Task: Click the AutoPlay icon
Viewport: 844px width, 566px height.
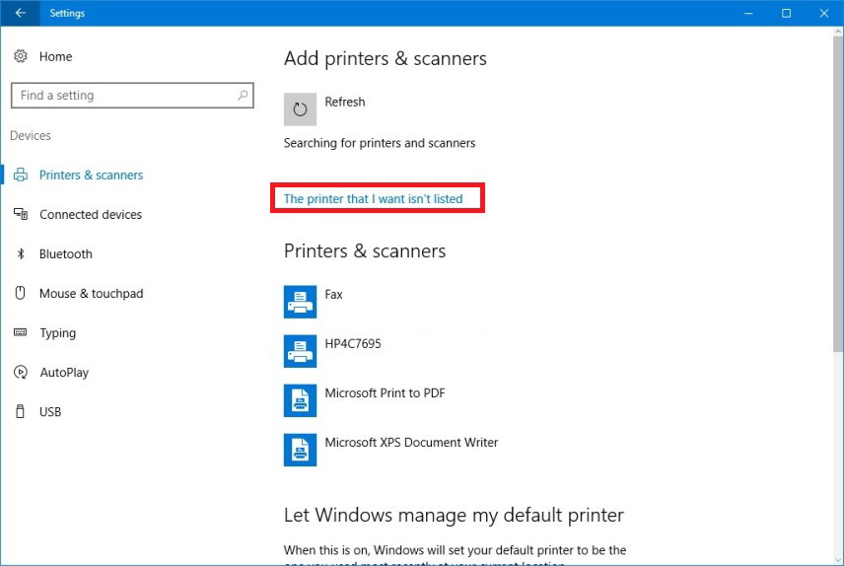Action: coord(21,372)
